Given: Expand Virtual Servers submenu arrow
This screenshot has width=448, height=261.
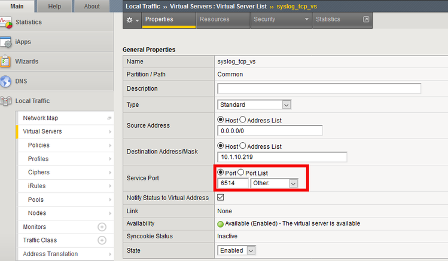Looking at the screenshot, I should [110, 132].
